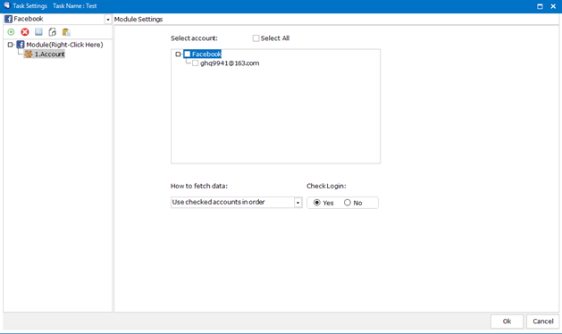Click the blue rename icon in the toolbar
The width and height of the screenshot is (562, 334).
38,32
